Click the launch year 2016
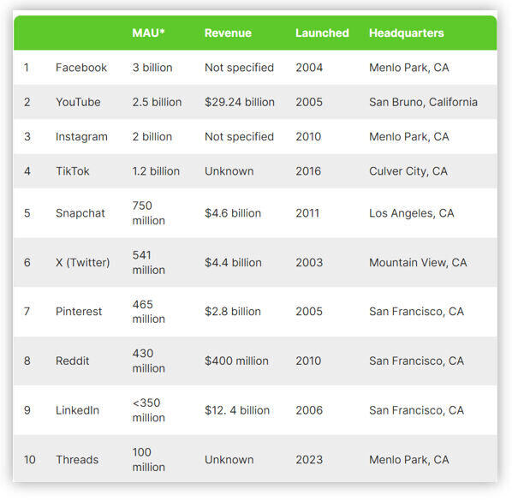The image size is (512, 501). tap(308, 171)
